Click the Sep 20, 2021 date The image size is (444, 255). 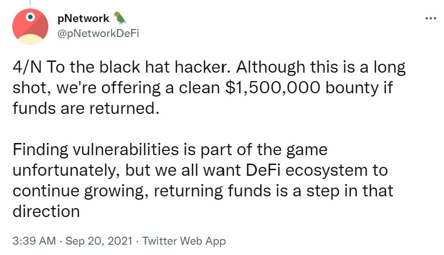tap(99, 241)
